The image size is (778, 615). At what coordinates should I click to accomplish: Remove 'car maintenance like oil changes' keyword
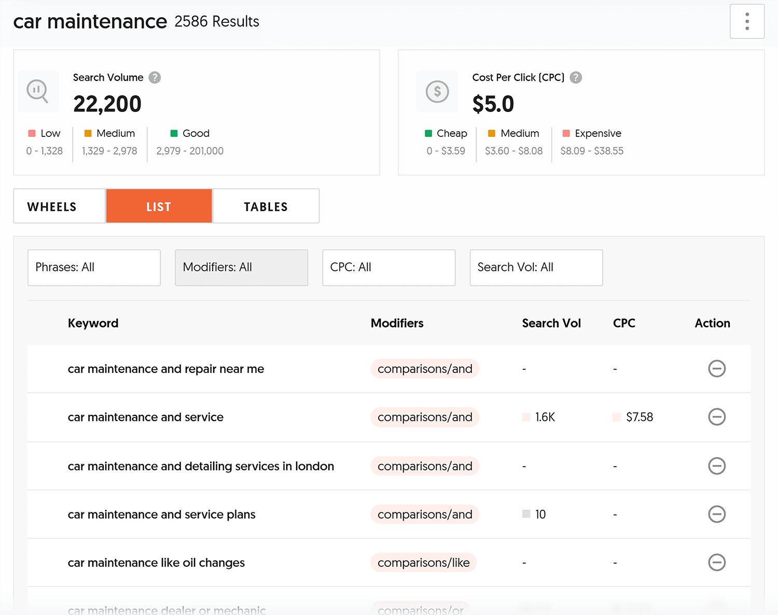pos(717,563)
